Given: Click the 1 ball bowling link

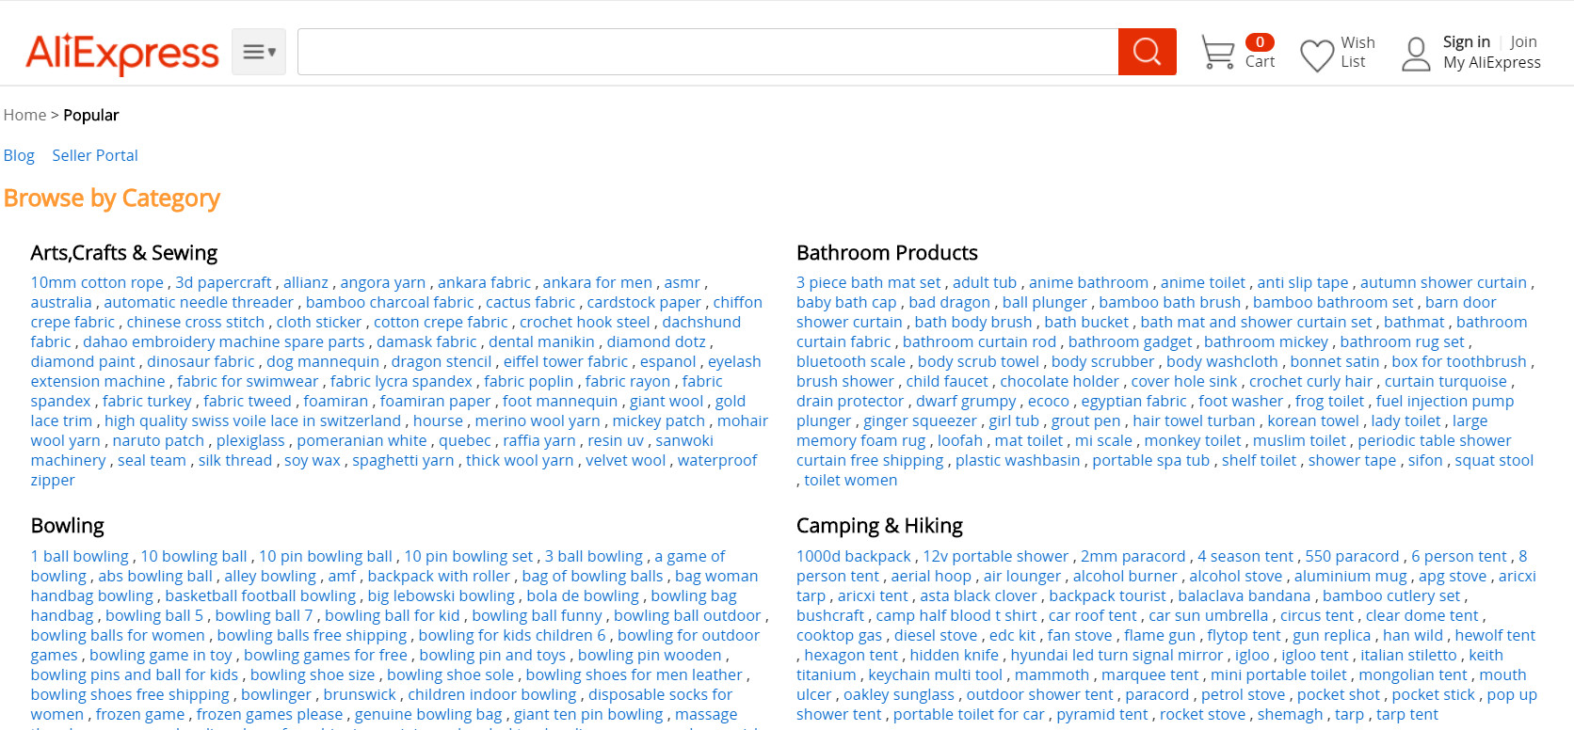Looking at the screenshot, I should tap(79, 556).
